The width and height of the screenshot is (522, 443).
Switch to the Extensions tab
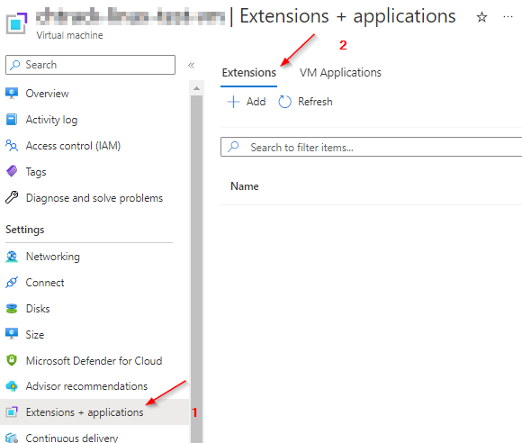(x=249, y=73)
